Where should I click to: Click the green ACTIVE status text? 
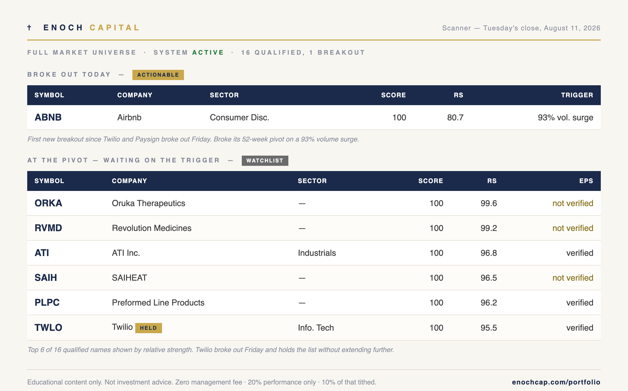pos(208,53)
